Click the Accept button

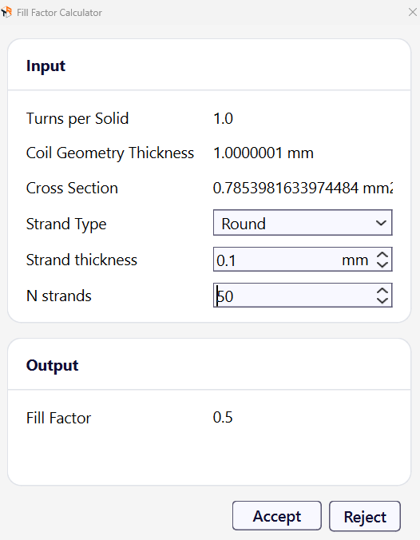pos(277,515)
